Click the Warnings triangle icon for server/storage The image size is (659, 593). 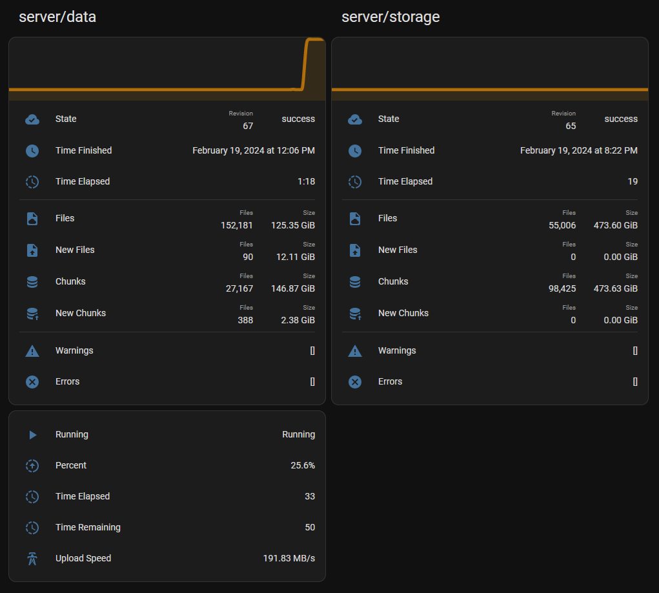[x=355, y=350]
